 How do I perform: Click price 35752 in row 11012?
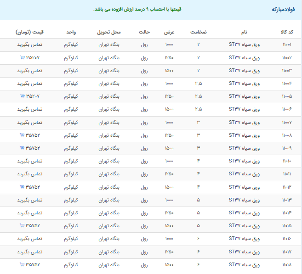(33, 187)
